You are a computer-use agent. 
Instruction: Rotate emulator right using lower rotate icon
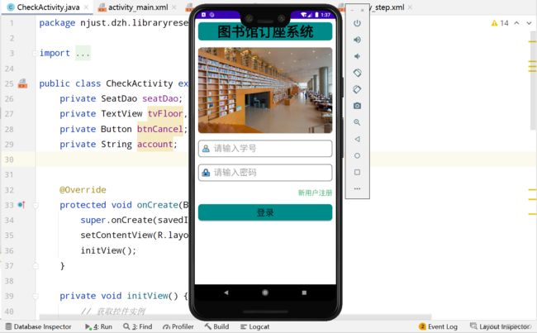pyautogui.click(x=357, y=89)
